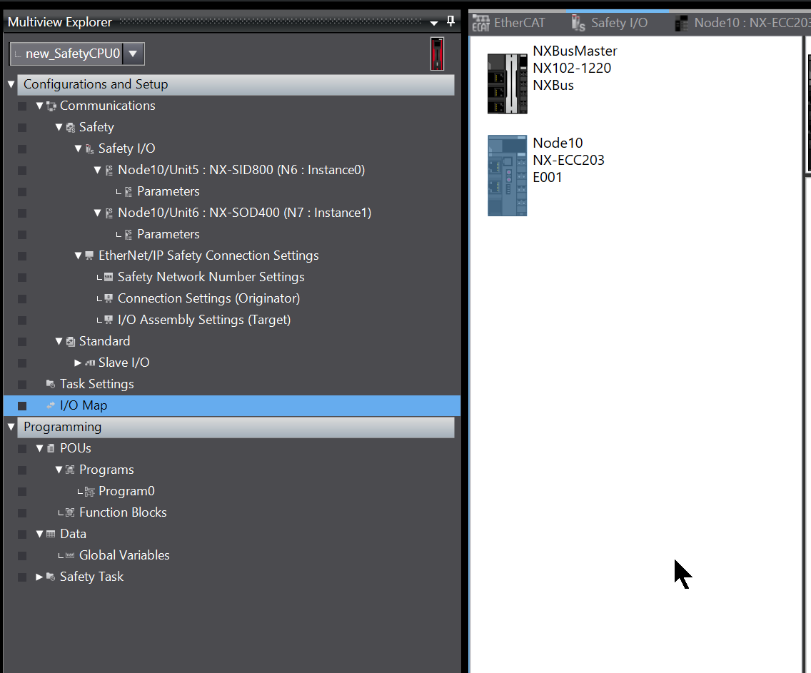Screen dimensions: 811x673
Task: Collapse the Safety I/O tree node
Action: point(78,148)
